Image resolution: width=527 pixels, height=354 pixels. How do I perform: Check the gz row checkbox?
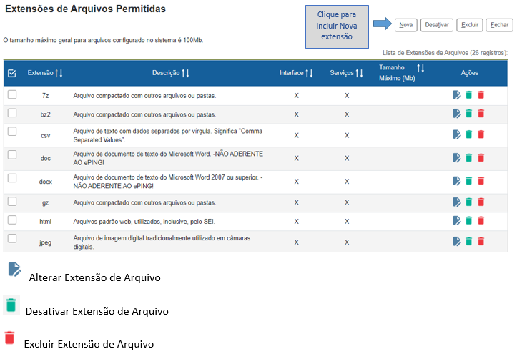point(12,202)
